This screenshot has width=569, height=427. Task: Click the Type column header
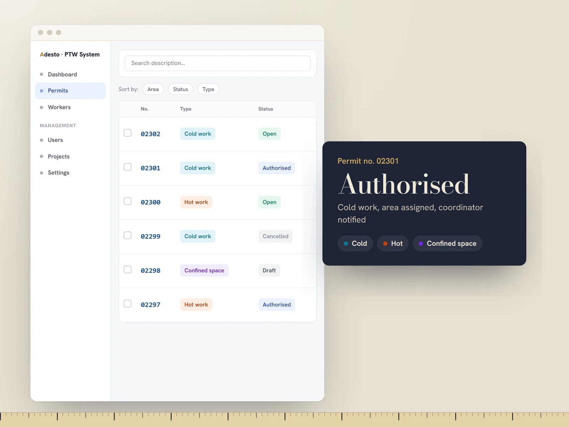click(186, 109)
